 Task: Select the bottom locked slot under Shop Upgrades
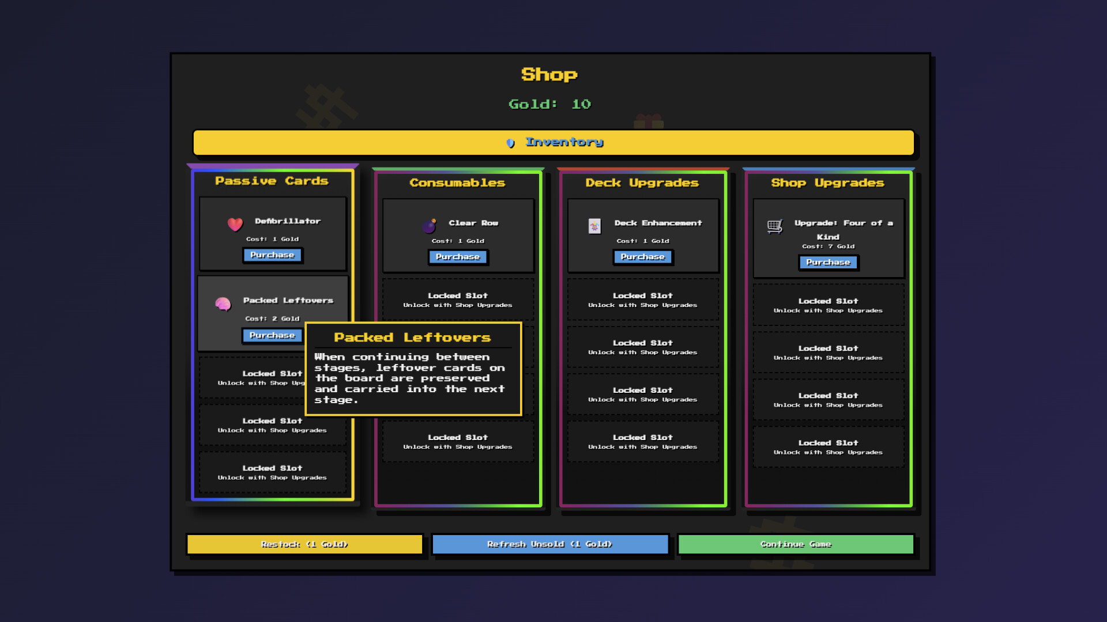pyautogui.click(x=829, y=447)
